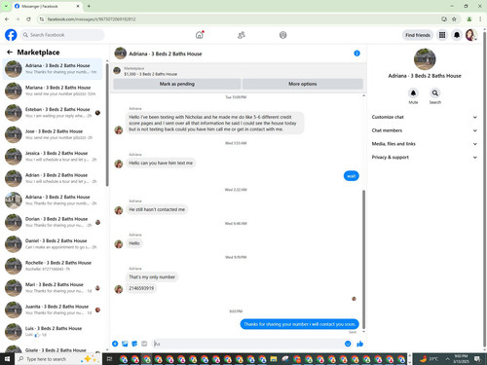Select the sent "Thanks for sharing your number" message

299,324
